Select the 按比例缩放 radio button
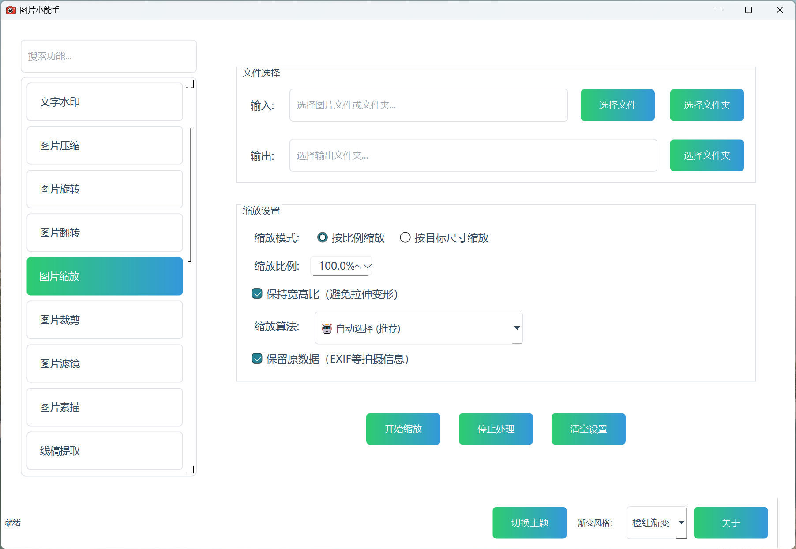The image size is (796, 549). (x=323, y=237)
